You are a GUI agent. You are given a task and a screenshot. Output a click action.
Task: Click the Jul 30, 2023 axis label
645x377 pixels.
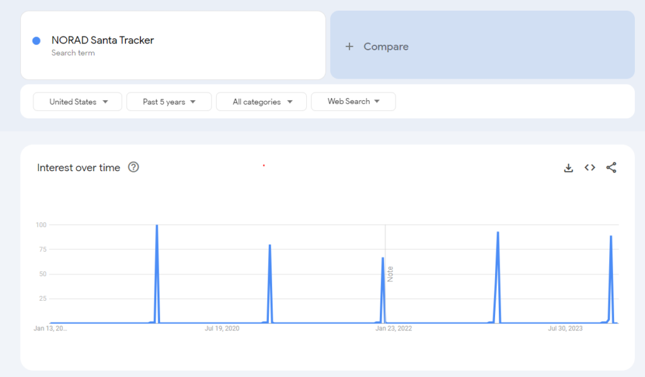point(565,328)
